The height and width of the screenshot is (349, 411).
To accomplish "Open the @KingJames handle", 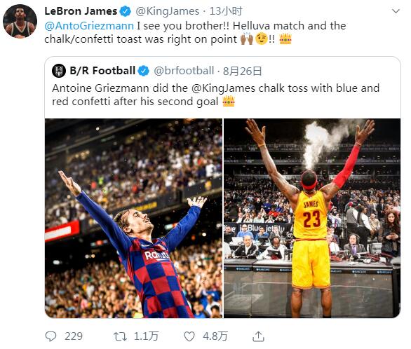I will [x=168, y=11].
